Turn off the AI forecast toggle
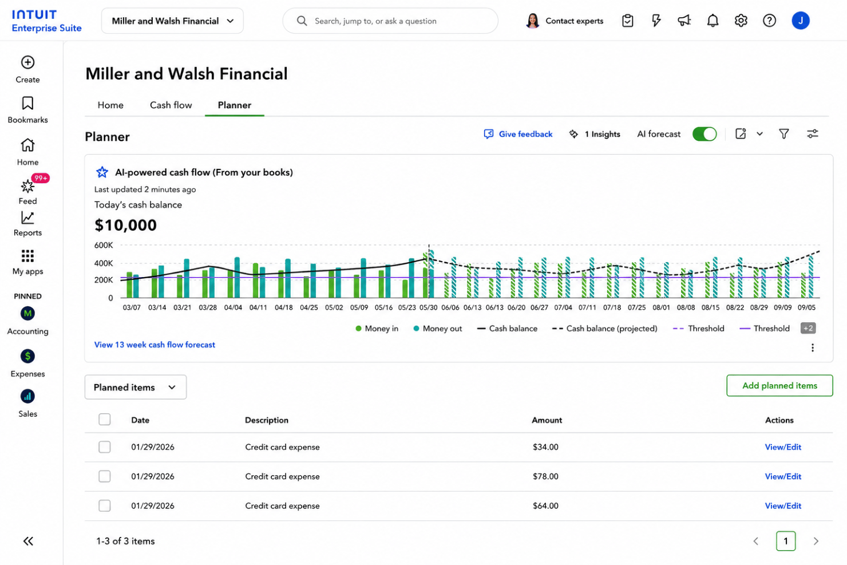This screenshot has width=847, height=565. pos(704,134)
